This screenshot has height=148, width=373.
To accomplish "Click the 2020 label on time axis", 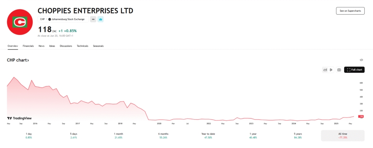I will coord(159,124).
